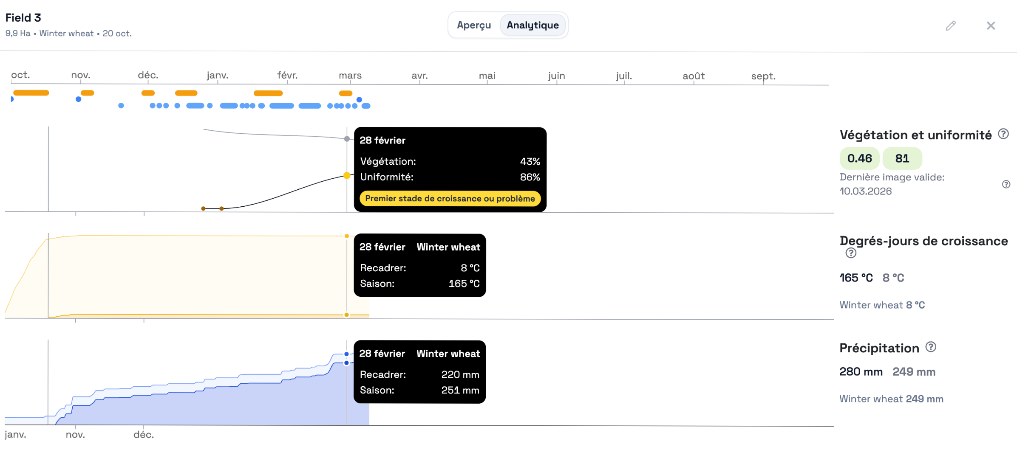
Task: Click the Winter wheat 249 mm label
Action: pos(891,399)
